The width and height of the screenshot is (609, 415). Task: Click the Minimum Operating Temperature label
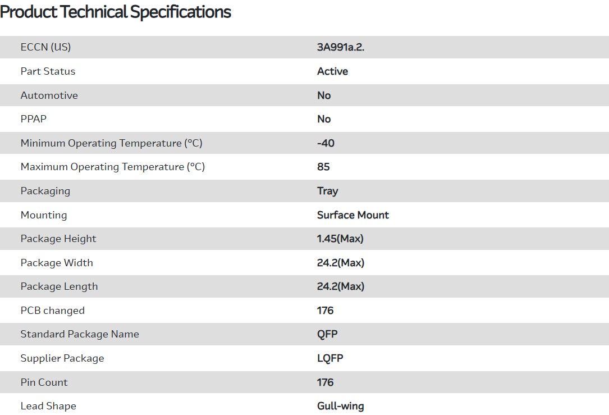pos(111,143)
